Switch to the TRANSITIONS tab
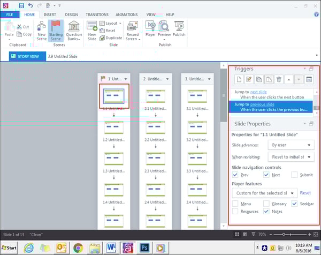The width and height of the screenshot is (321, 255). pyautogui.click(x=97, y=14)
